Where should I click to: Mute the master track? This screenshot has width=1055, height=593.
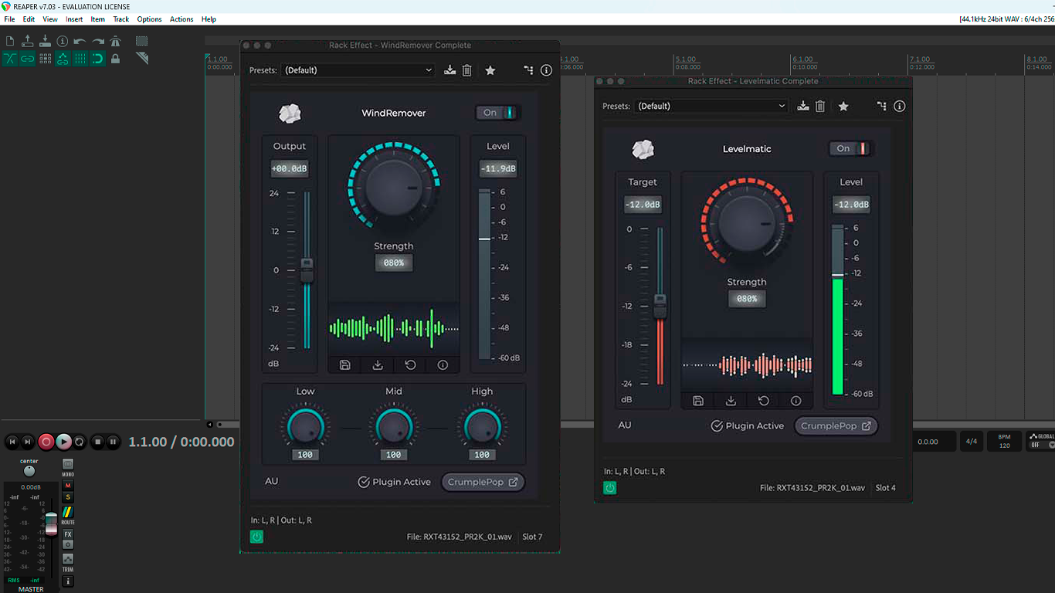point(68,486)
